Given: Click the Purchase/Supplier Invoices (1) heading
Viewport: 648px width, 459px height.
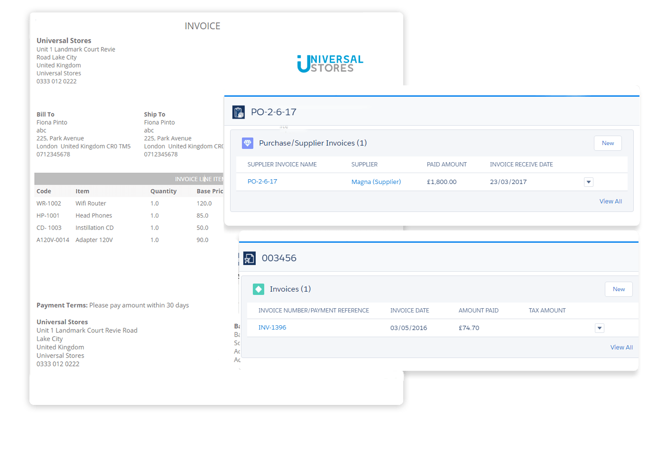Looking at the screenshot, I should point(313,143).
